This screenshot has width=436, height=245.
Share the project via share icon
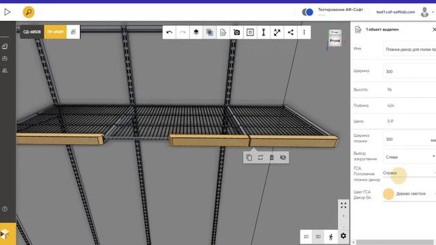pos(291,32)
